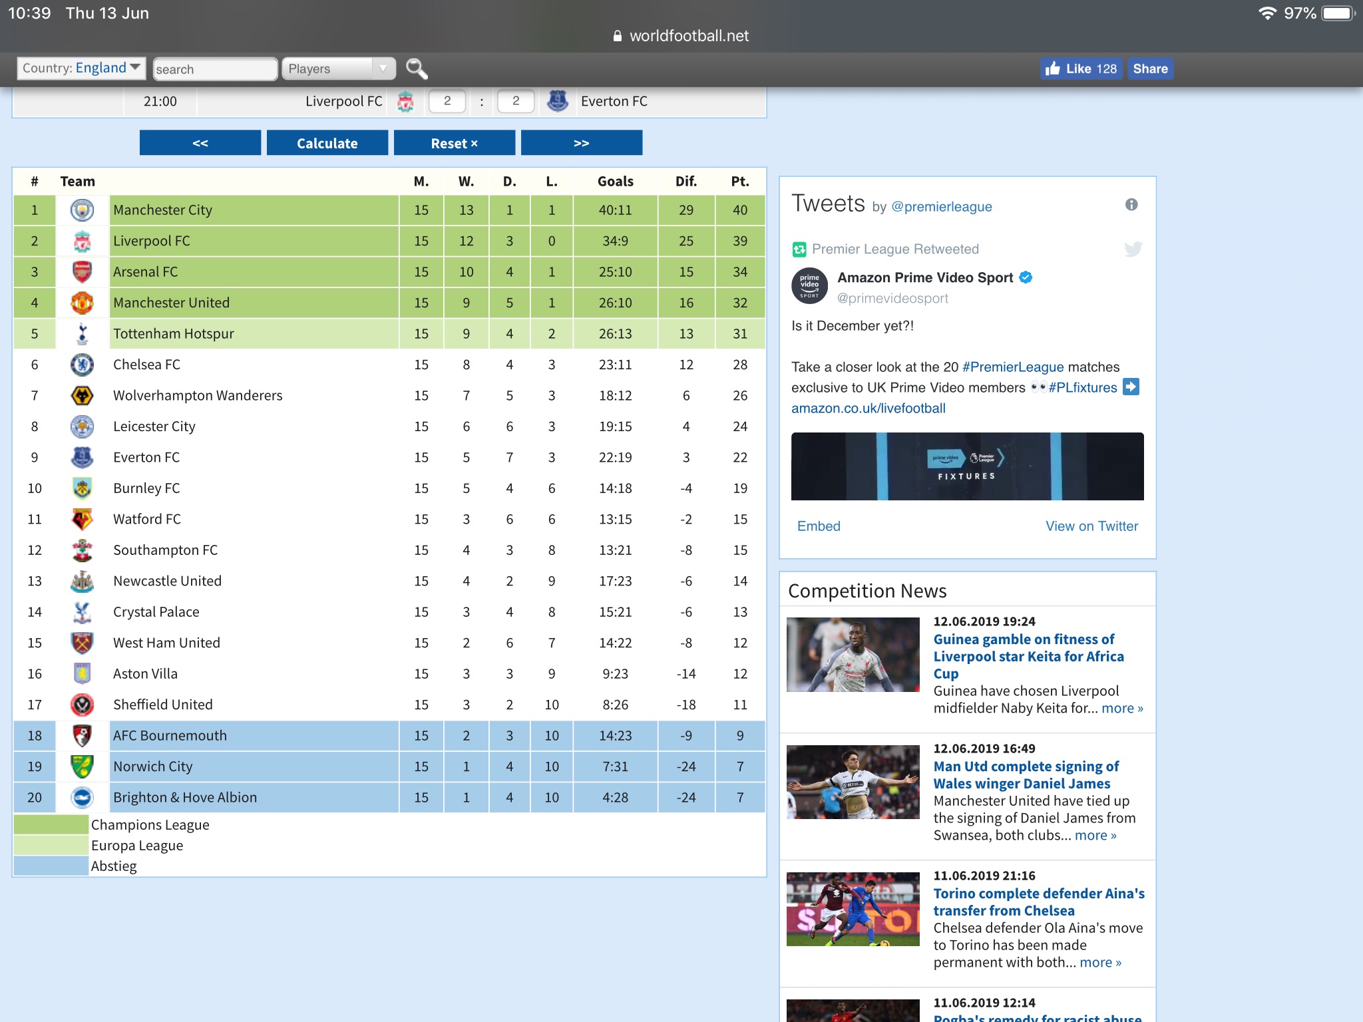This screenshot has width=1363, height=1022.
Task: Click the Twitter bird icon
Action: point(1133,249)
